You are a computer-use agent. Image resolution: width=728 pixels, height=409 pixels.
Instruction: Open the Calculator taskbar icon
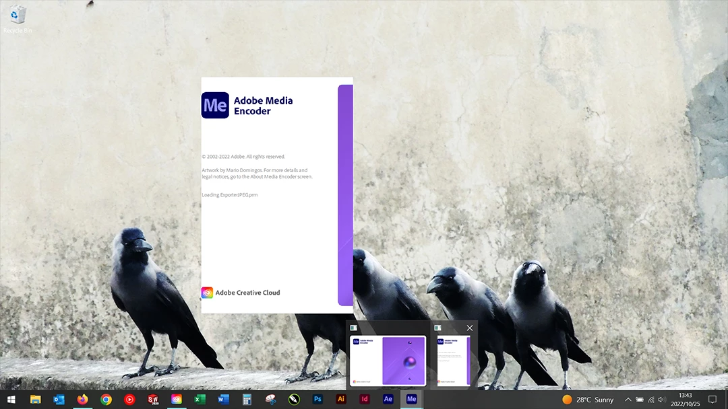[247, 400]
